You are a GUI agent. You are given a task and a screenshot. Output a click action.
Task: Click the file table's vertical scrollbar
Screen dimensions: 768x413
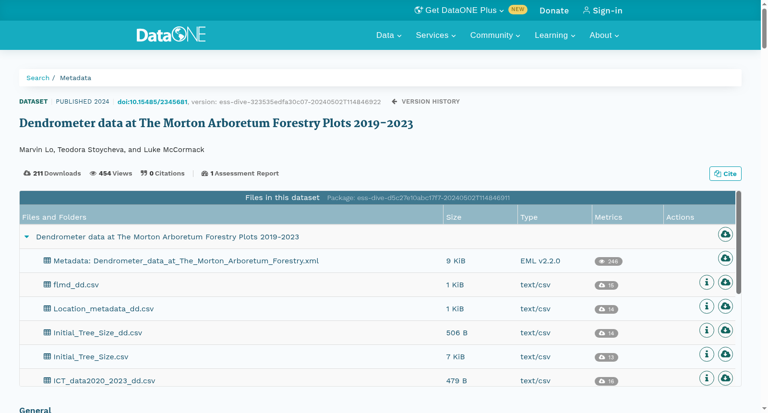pyautogui.click(x=739, y=242)
